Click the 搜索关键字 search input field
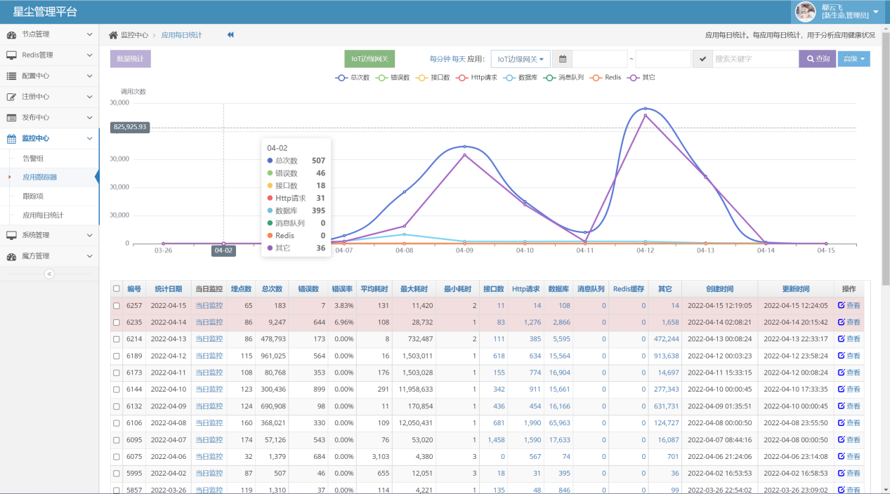Viewport: 890px width, 494px height. point(754,59)
